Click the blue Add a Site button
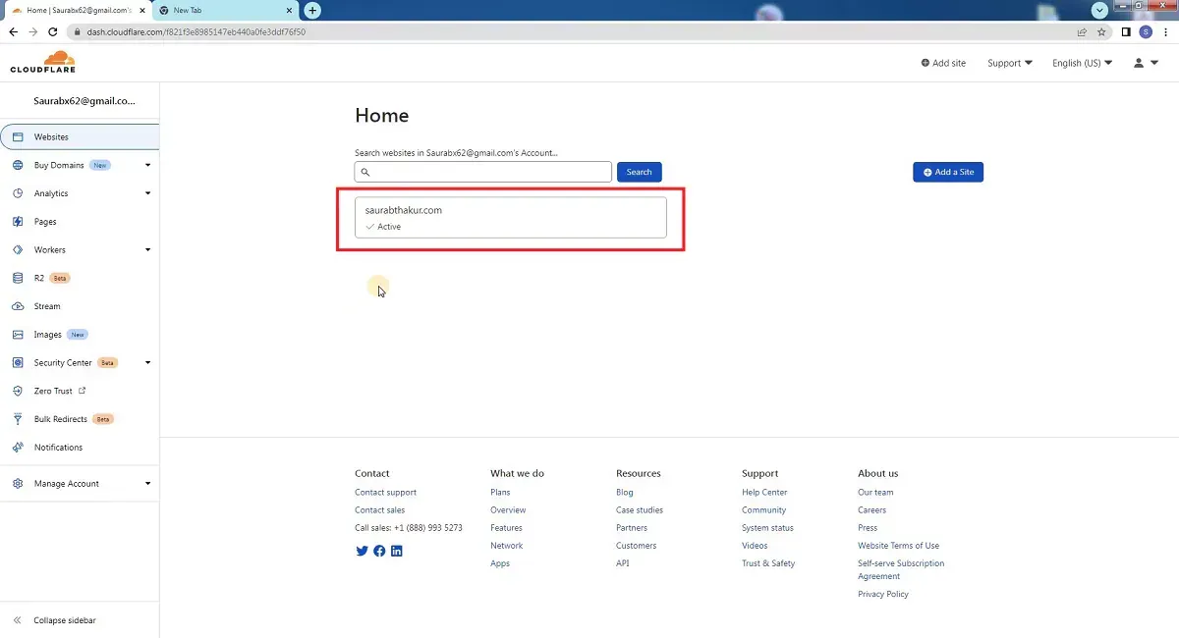Screen dimensions: 1179x638 click(948, 172)
